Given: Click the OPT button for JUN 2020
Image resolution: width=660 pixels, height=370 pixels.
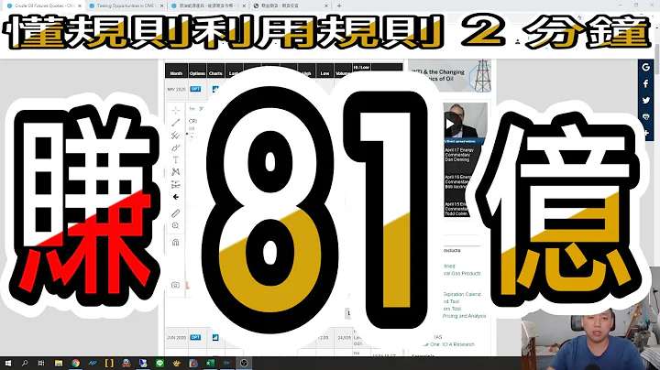Looking at the screenshot, I should (x=195, y=337).
